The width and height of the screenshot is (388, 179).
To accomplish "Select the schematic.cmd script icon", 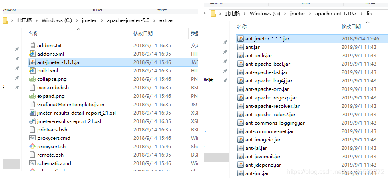I will [x=32, y=163].
